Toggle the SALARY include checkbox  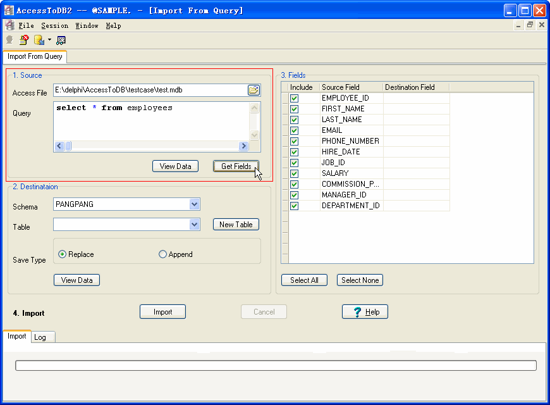(x=295, y=174)
